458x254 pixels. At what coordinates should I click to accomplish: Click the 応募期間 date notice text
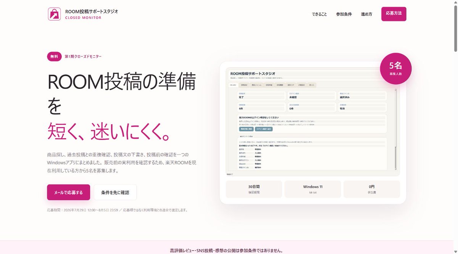pyautogui.click(x=117, y=210)
